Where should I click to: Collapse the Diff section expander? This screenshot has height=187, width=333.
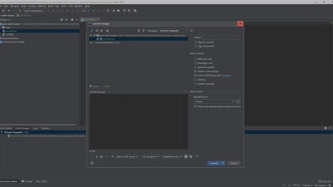(x=90, y=151)
